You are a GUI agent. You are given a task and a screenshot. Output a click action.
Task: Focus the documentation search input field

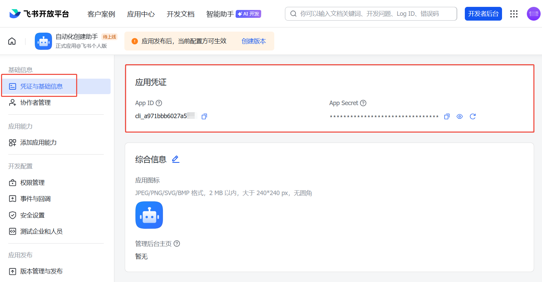[371, 14]
